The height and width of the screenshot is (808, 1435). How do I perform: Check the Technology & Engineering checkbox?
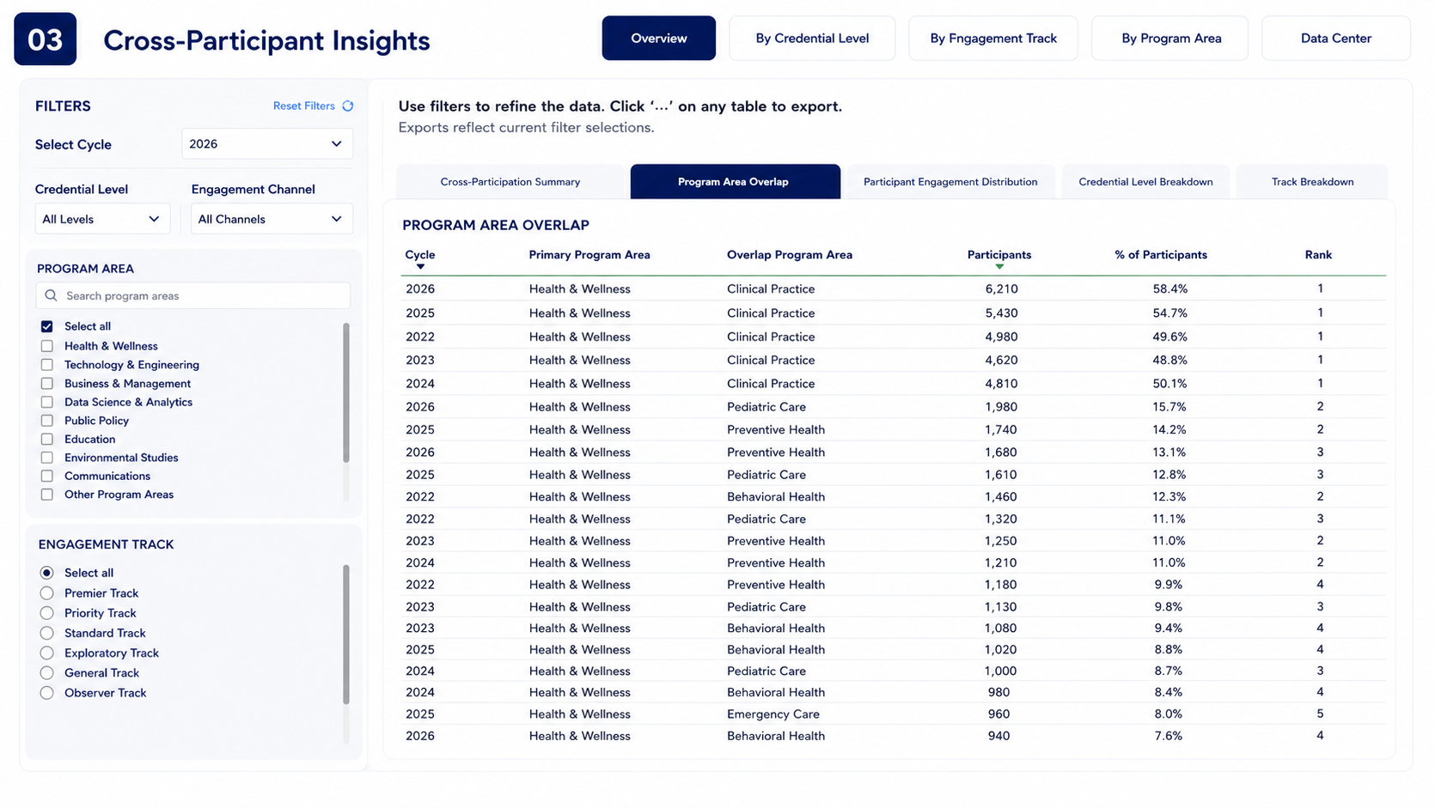coord(47,365)
